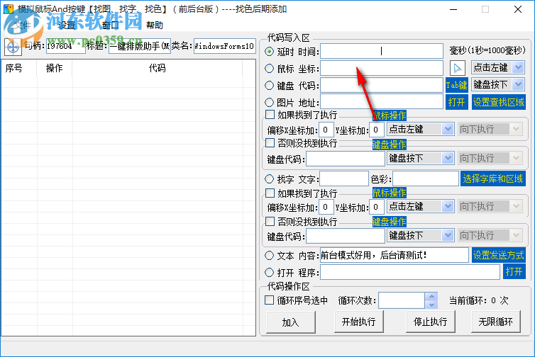The height and width of the screenshot is (357, 535).
Task: Select the 键盘 代码 radio button
Action: point(269,85)
